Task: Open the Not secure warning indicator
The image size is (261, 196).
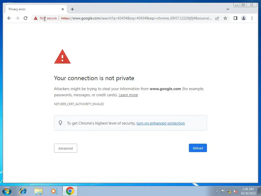Action: tap(45, 18)
